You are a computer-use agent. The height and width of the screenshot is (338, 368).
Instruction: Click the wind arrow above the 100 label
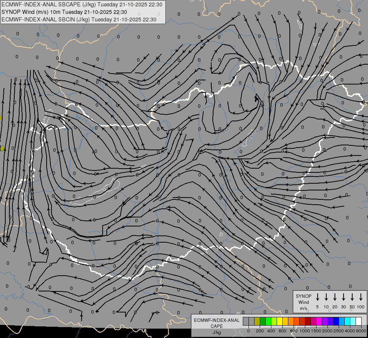click(x=361, y=297)
